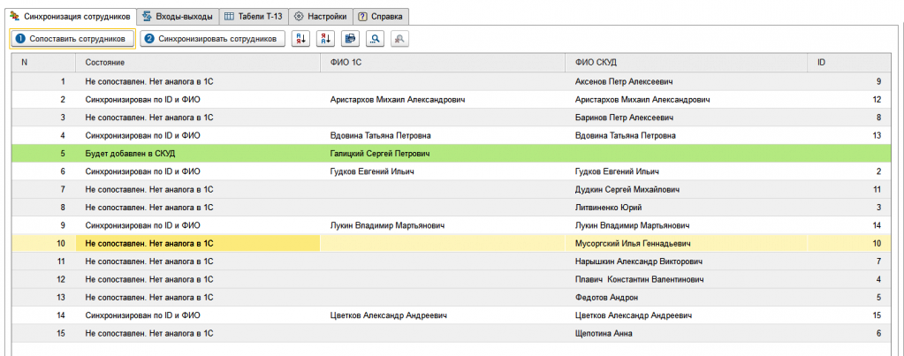
Task: Click the state cell of row 2
Action: point(198,100)
